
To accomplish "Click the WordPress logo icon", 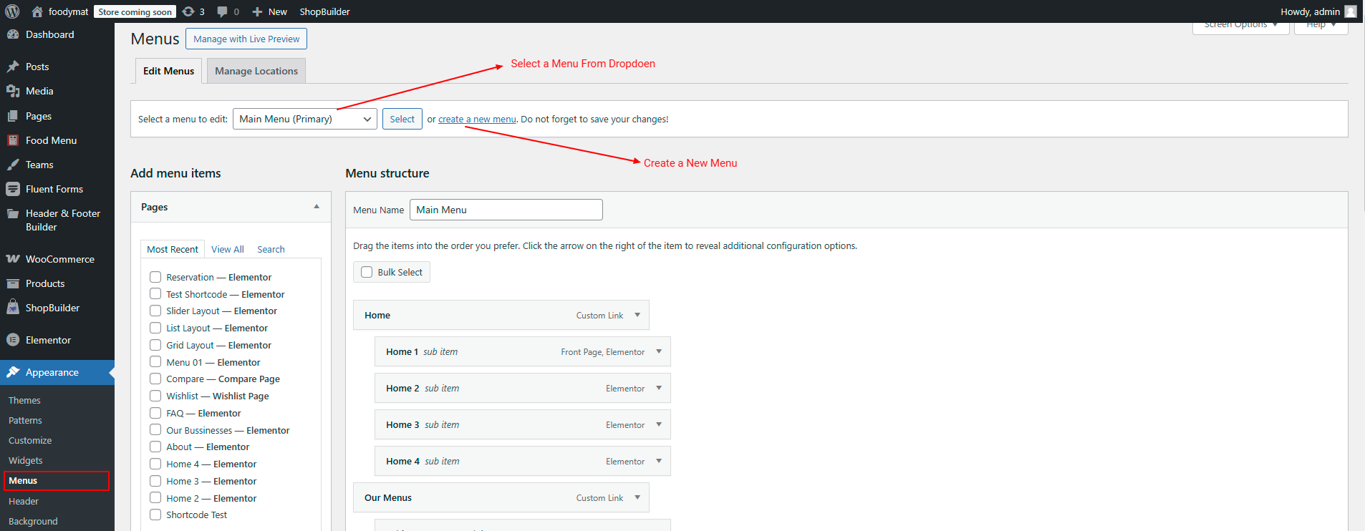I will coord(12,11).
